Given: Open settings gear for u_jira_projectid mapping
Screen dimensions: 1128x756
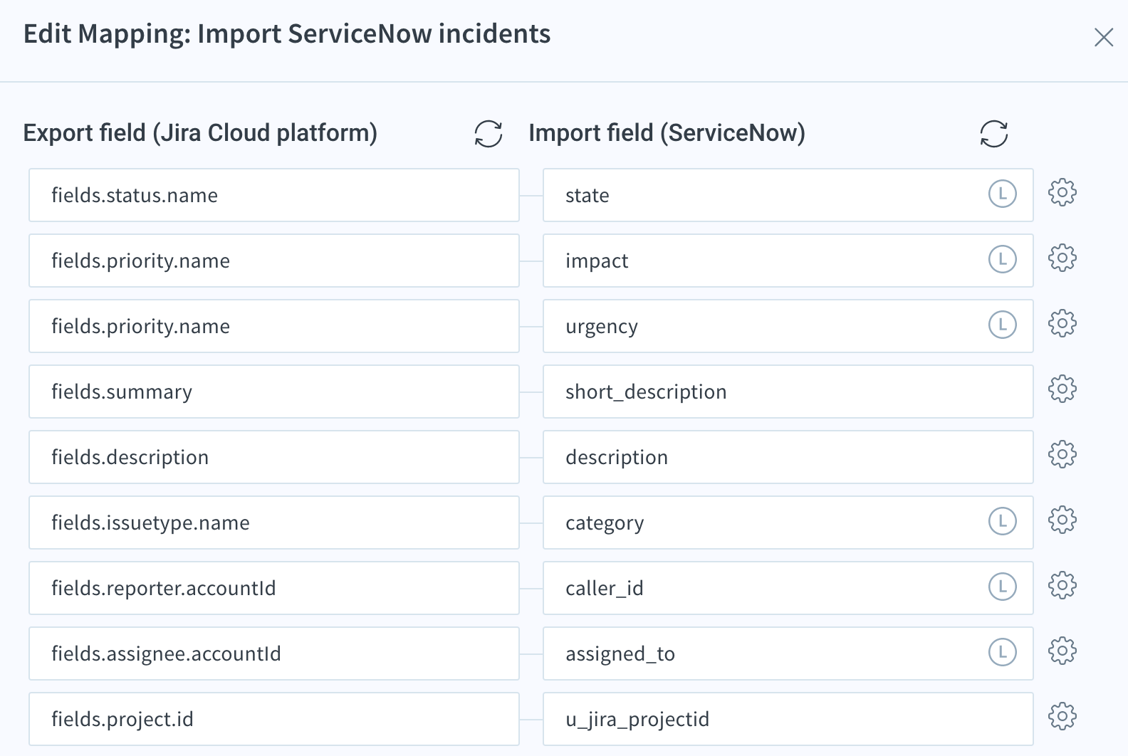Looking at the screenshot, I should point(1062,716).
